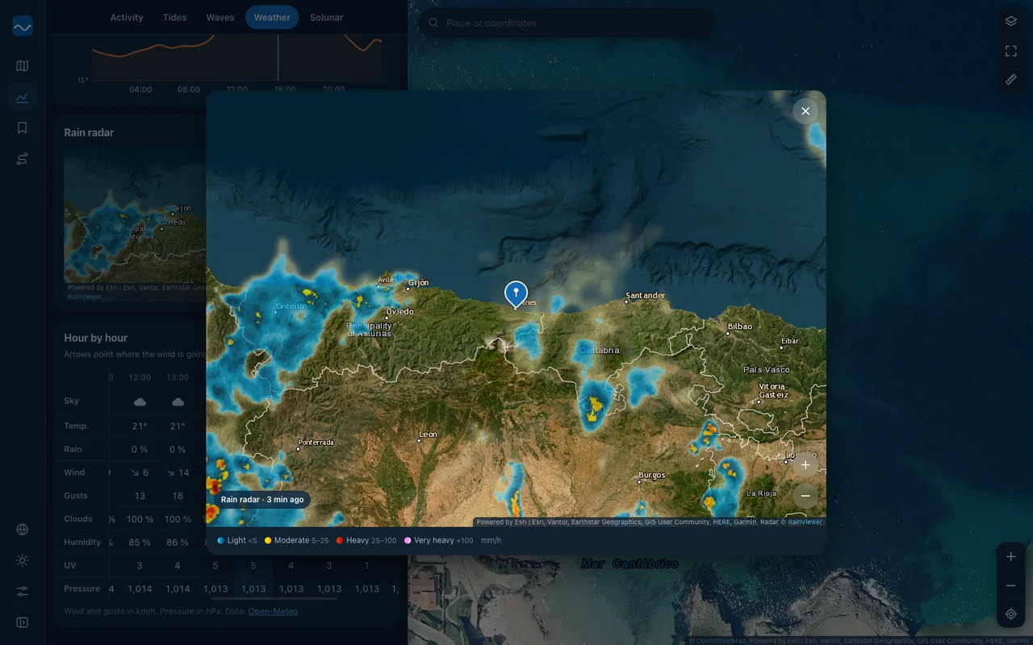1033x645 pixels.
Task: Click the Burgos city label
Action: point(651,476)
